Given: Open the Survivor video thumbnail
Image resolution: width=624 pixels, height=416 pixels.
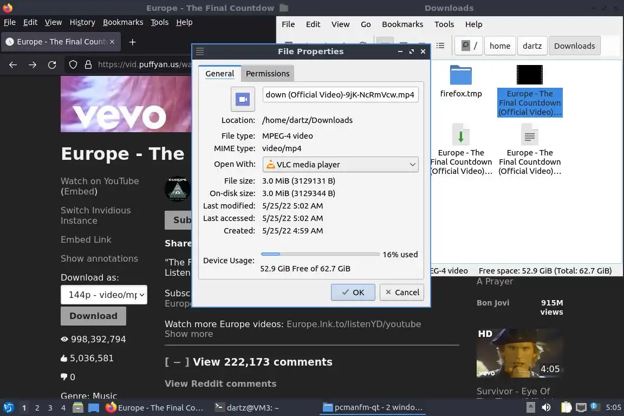Looking at the screenshot, I should [x=520, y=353].
